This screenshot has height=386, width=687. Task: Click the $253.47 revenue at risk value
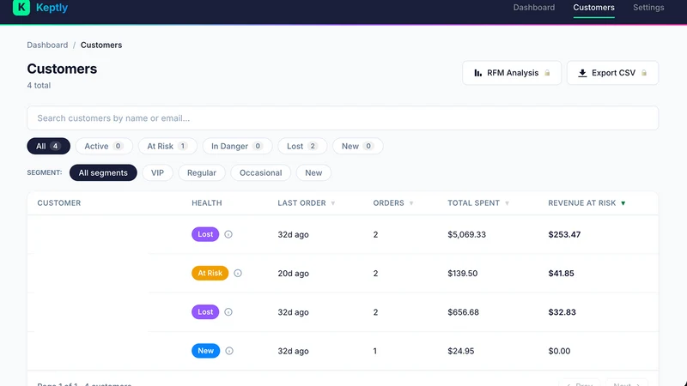click(564, 234)
